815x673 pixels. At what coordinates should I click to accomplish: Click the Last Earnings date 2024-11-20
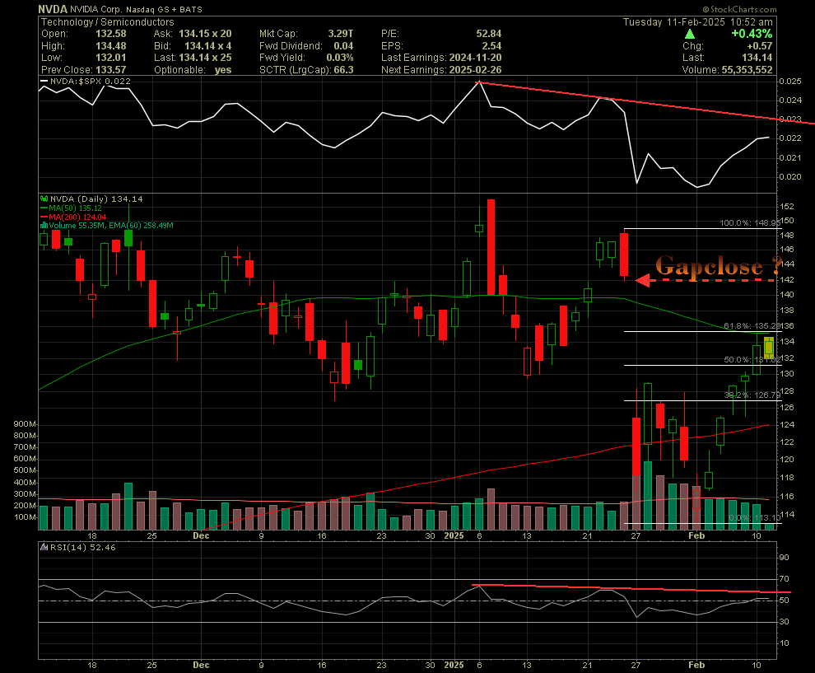coord(476,58)
